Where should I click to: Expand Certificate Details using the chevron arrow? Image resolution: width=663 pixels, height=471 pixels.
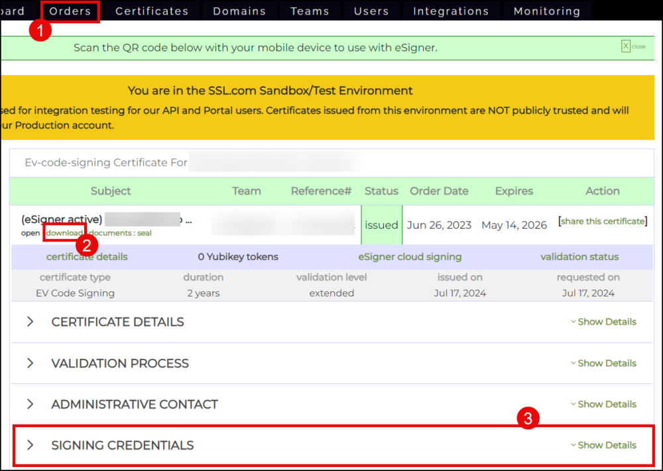[x=30, y=322]
